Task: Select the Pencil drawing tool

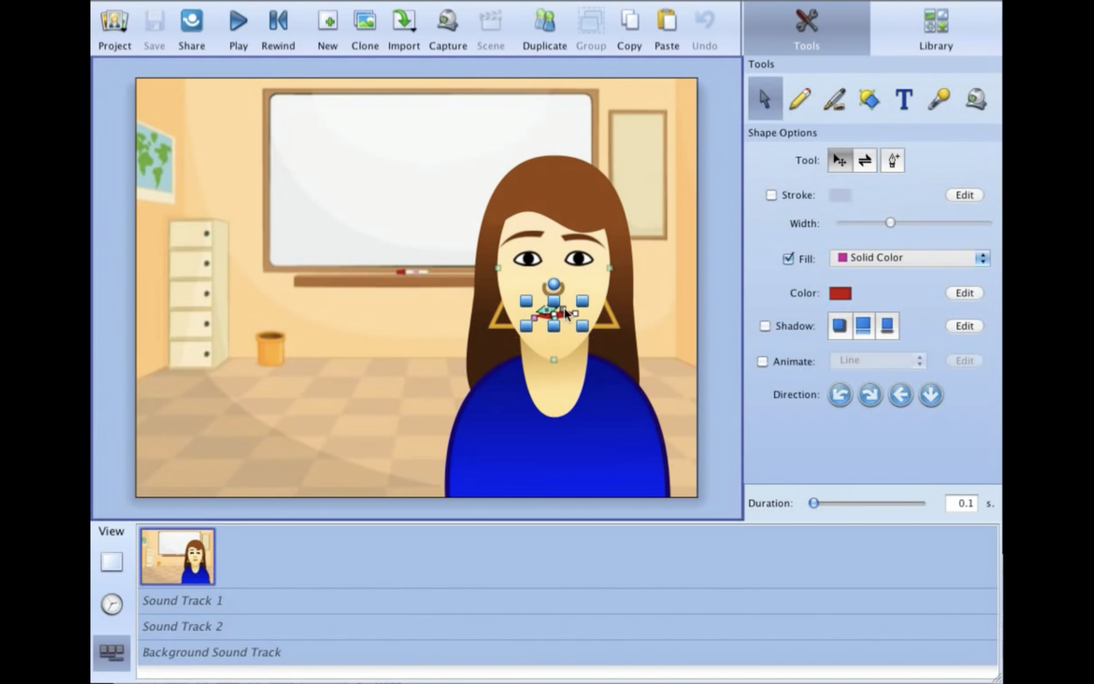Action: [x=799, y=99]
